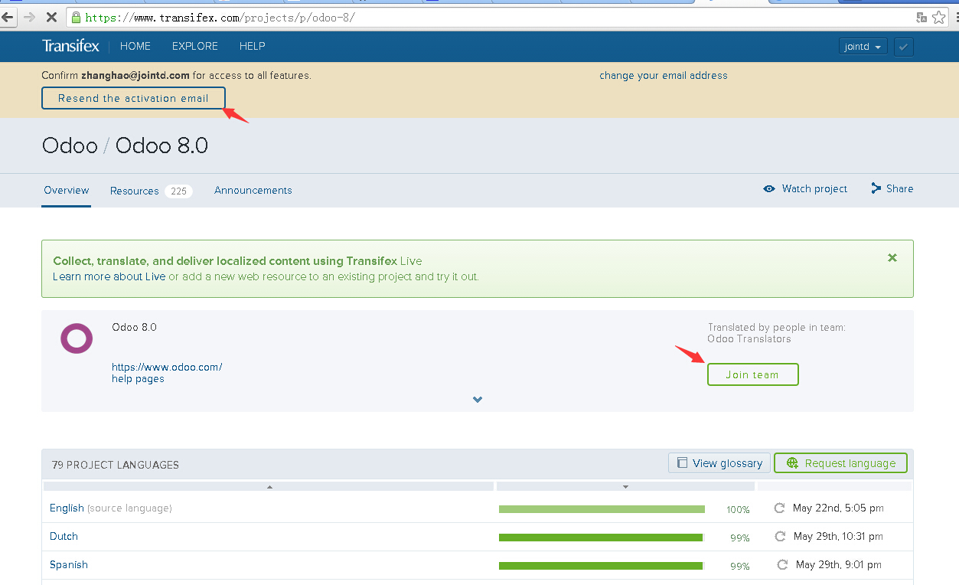Open the jointd user dropdown menu

[863, 47]
